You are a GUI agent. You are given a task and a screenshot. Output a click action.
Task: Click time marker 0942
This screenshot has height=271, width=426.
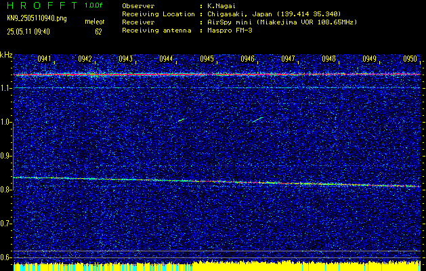[x=85, y=59]
